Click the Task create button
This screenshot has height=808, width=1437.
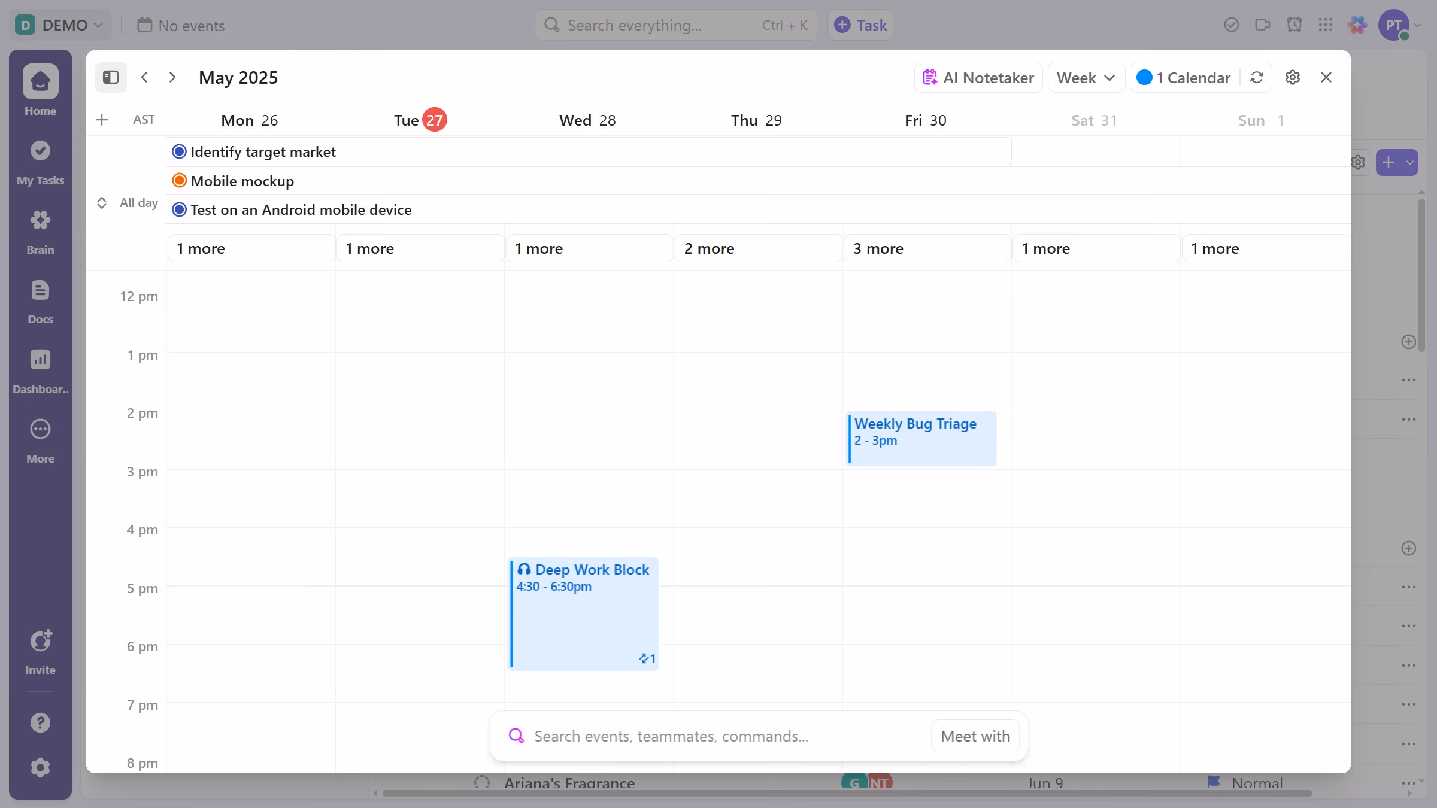pos(860,25)
